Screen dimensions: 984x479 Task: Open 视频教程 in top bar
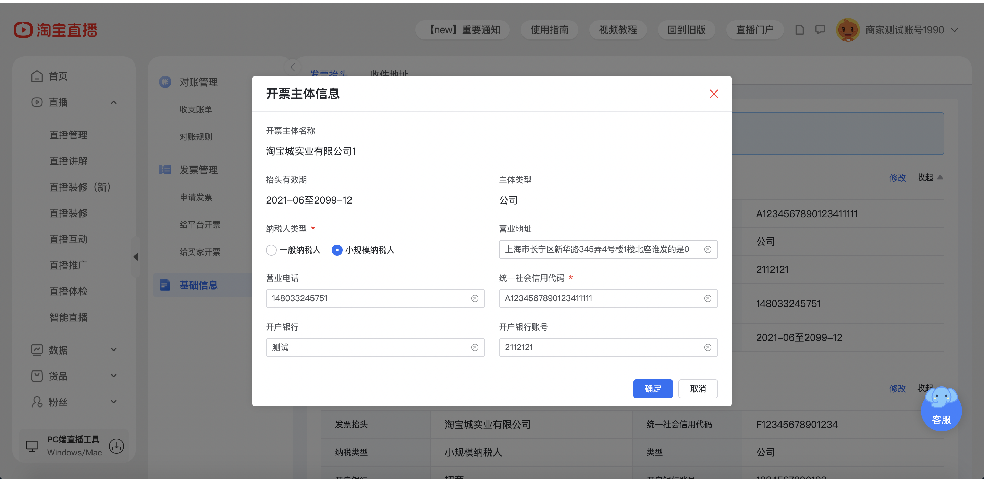click(618, 30)
